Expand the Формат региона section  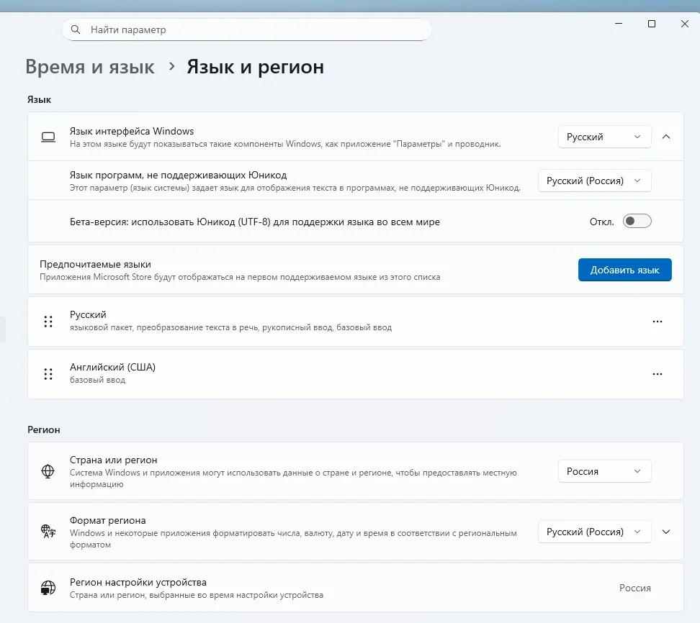tap(666, 532)
